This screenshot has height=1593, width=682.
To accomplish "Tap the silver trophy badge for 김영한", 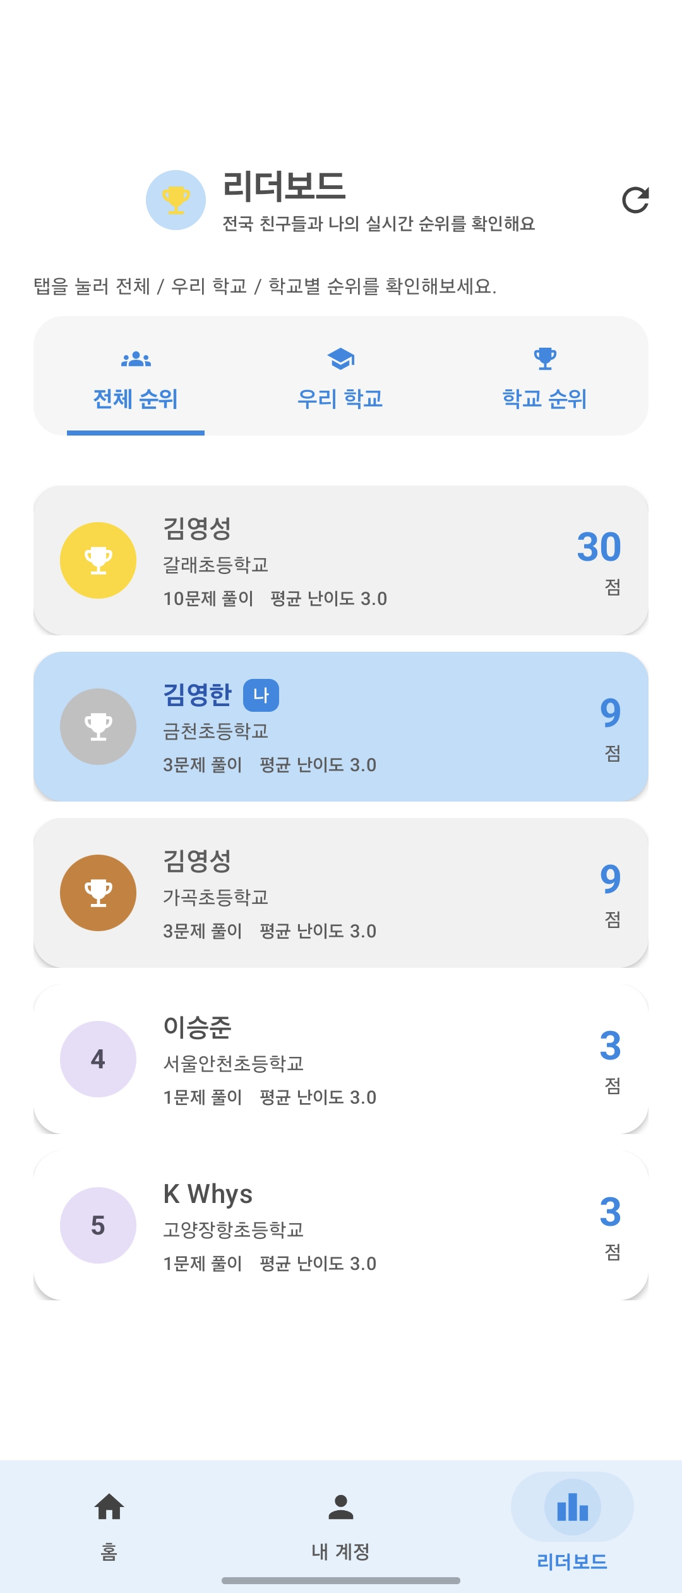I will coord(98,726).
